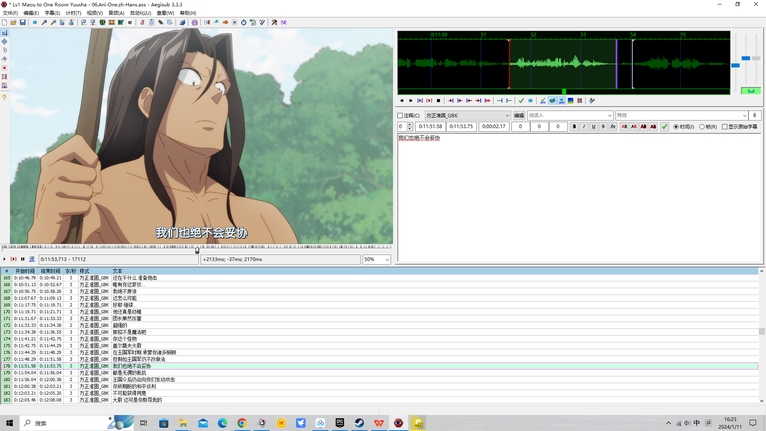Open Steam from the taskbar
766x431 pixels.
pos(359,423)
